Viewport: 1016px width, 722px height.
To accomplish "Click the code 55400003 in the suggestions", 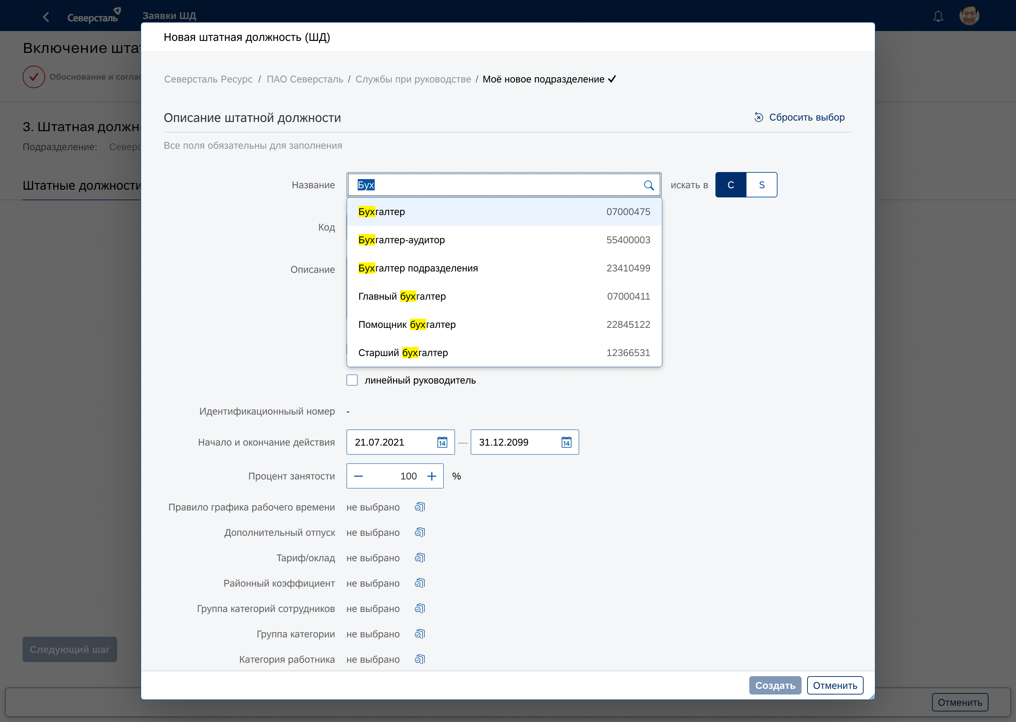I will coord(628,240).
